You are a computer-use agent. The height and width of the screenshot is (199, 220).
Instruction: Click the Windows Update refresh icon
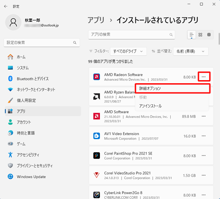[11, 177]
